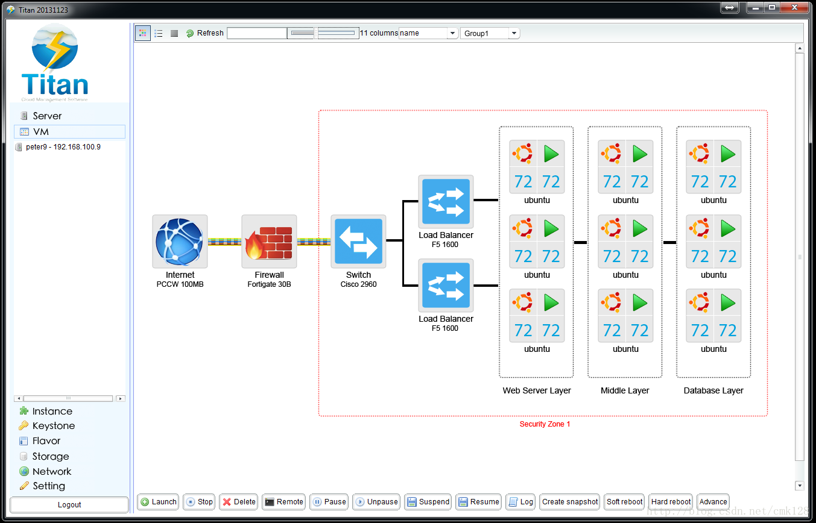Select bottom ubuntu VM in Middle Layer
Screen dimensions: 816x523
coord(625,316)
